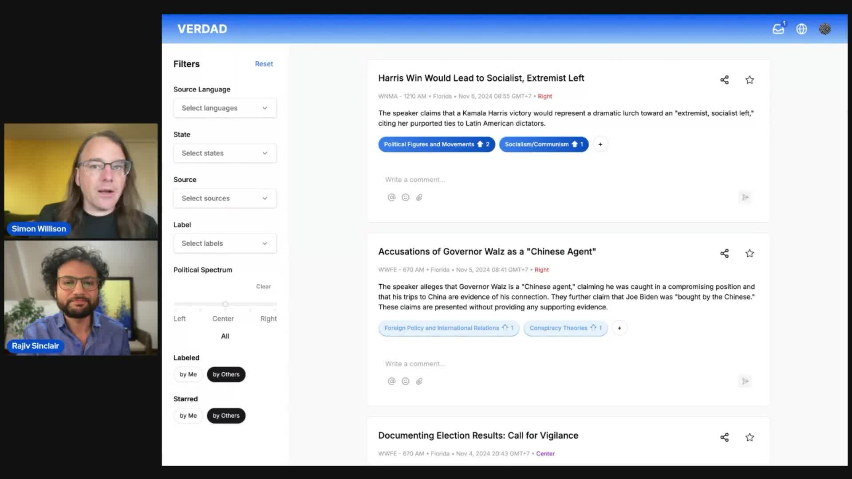
Task: Add a label to Harris Win snippet
Action: click(x=600, y=144)
